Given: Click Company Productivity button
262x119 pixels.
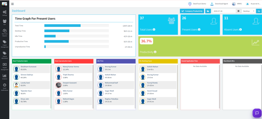Looking at the screenshot, I should (192, 11).
